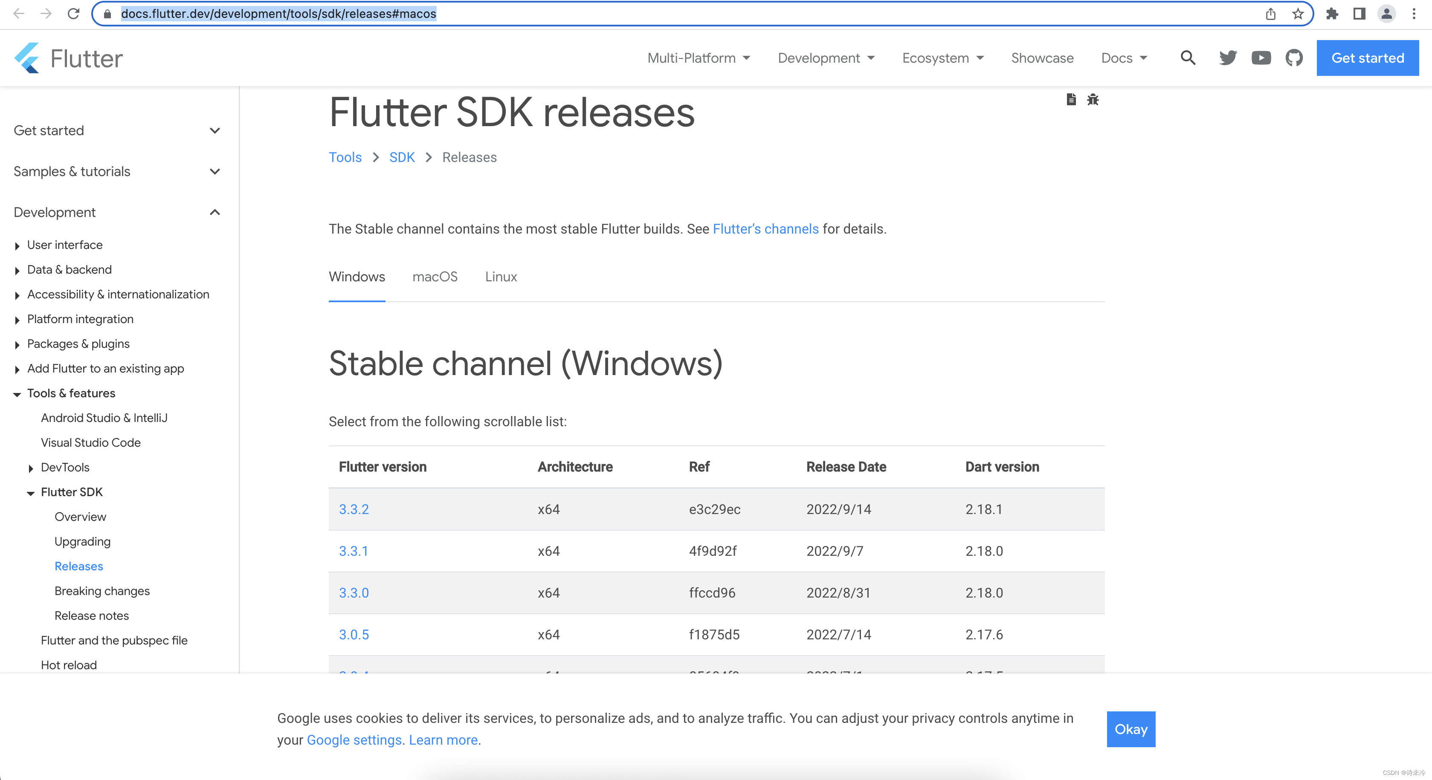
Task: Click the report bug icon
Action: [1093, 99]
